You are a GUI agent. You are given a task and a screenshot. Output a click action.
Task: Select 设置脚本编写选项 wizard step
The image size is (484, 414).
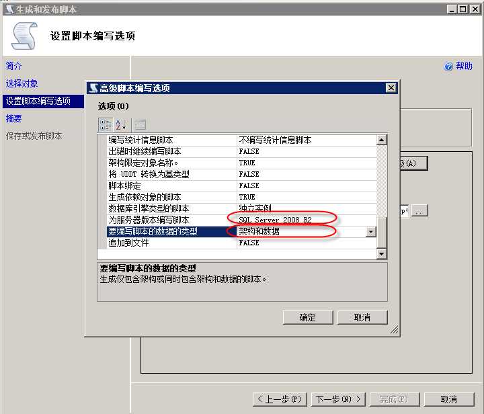click(43, 101)
